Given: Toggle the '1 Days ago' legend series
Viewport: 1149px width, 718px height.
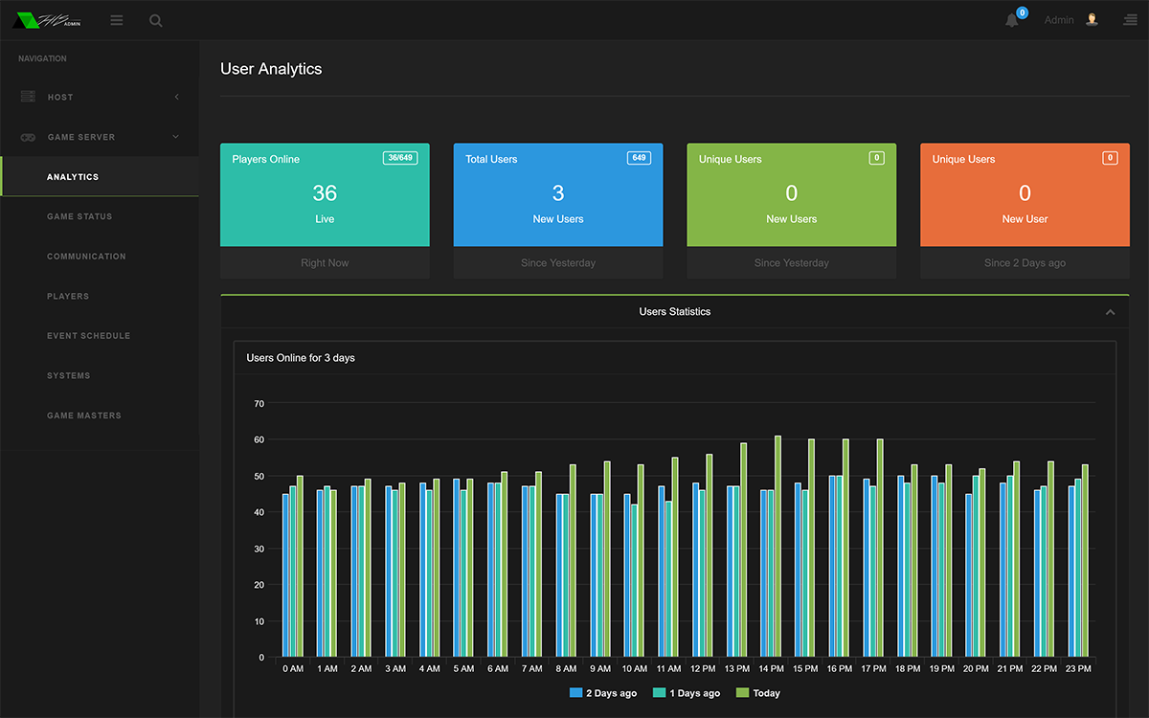Looking at the screenshot, I should coord(687,693).
